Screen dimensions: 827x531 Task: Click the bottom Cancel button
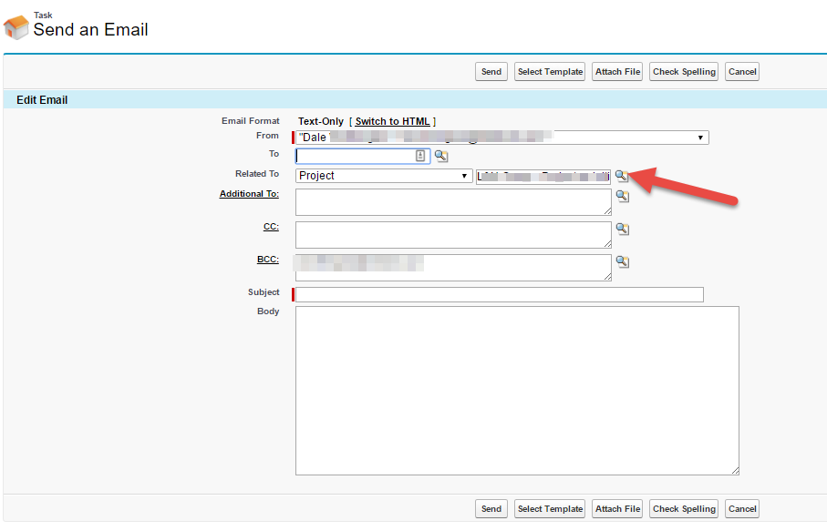742,509
